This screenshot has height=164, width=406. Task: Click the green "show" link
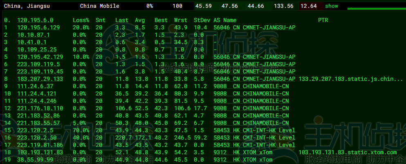coord(332,6)
